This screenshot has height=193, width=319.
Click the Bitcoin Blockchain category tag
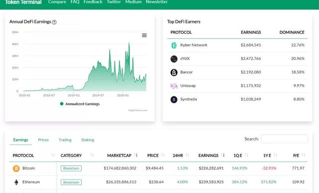coord(71,169)
